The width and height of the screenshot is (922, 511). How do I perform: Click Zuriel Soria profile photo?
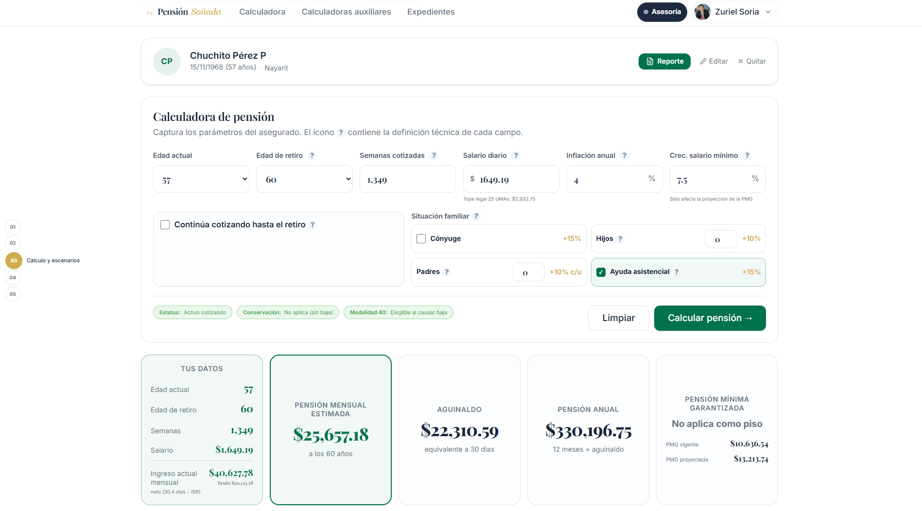(x=702, y=12)
